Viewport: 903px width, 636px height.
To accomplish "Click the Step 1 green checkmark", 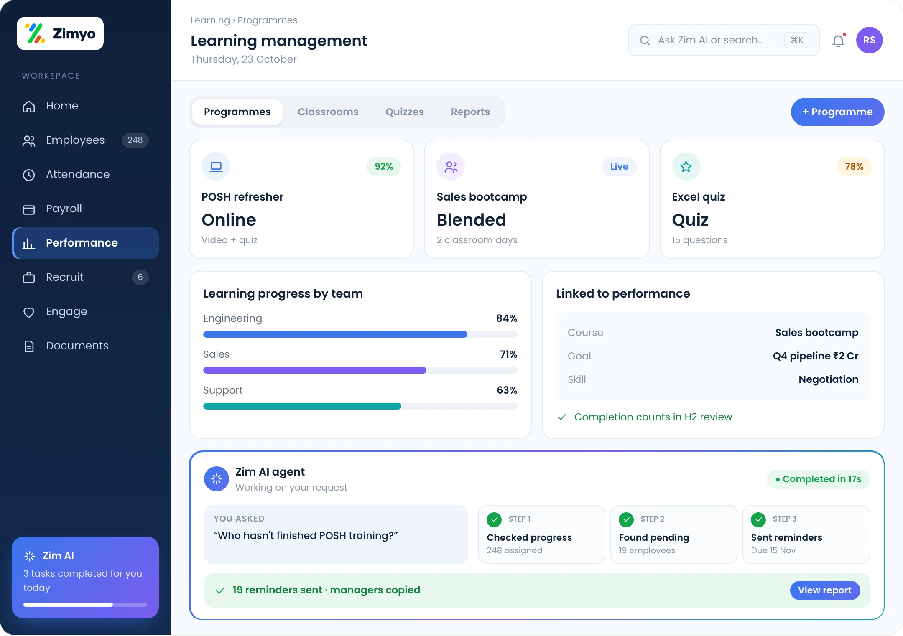I will [494, 519].
